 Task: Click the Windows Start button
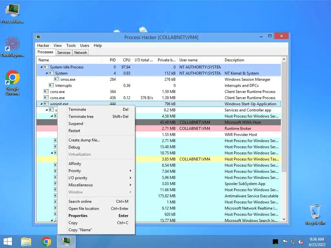(8, 242)
